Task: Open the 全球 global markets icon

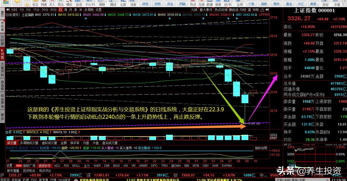Action: pyautogui.click(x=240, y=3)
